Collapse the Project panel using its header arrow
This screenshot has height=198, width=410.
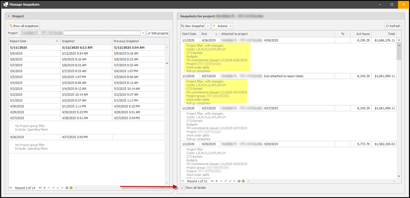(9, 16)
